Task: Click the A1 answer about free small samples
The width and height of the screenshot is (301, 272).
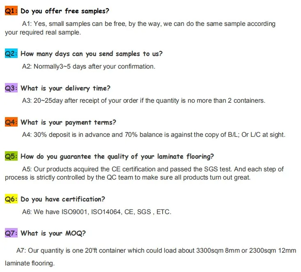Action: (x=148, y=24)
